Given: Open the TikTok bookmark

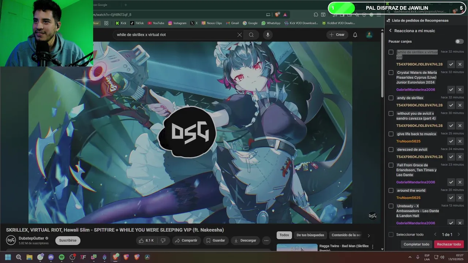Looking at the screenshot, I should click(x=137, y=23).
